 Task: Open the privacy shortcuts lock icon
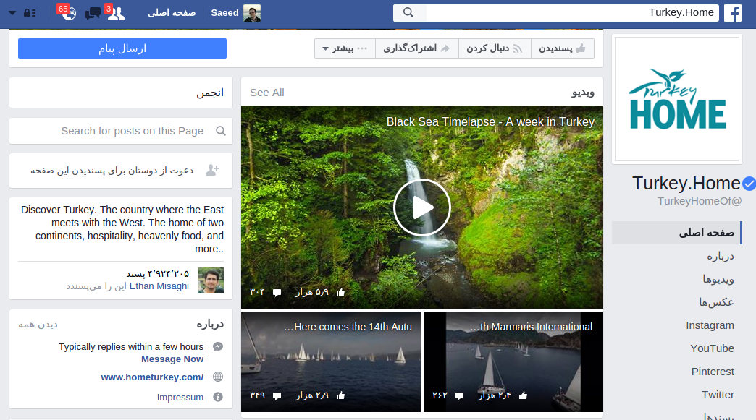click(x=30, y=13)
